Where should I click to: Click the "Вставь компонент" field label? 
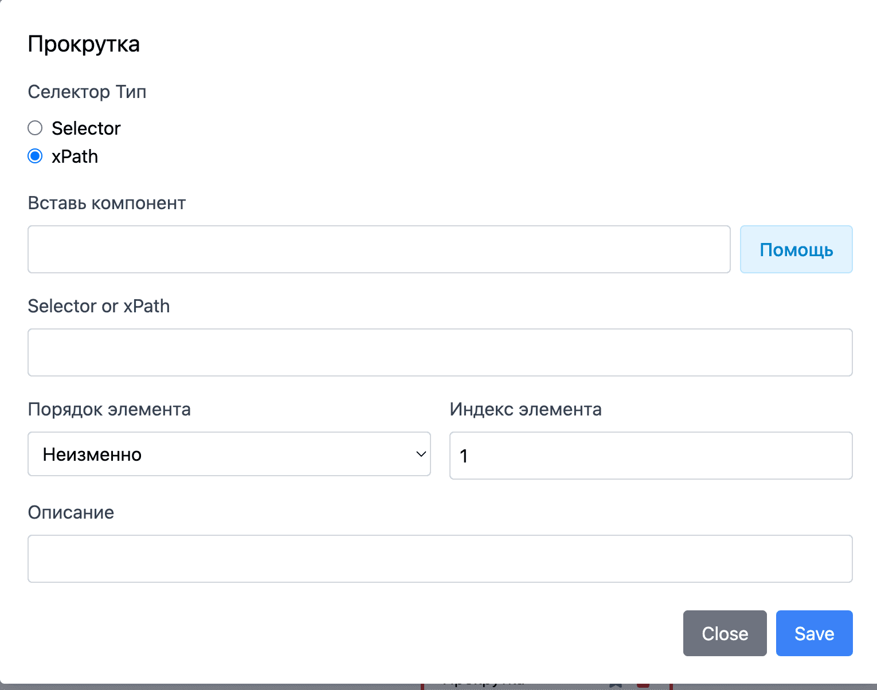(107, 203)
